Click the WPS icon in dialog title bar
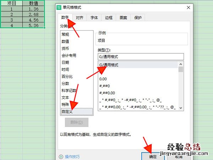213x160 pixels. (59, 7)
